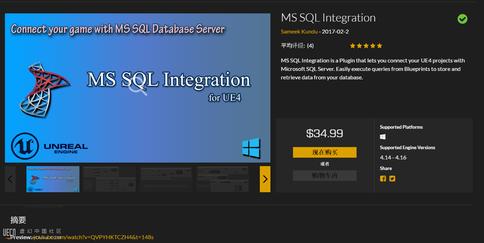Select the fourth blueprint screenshot thumbnail
The width and height of the screenshot is (484, 243).
[222, 179]
